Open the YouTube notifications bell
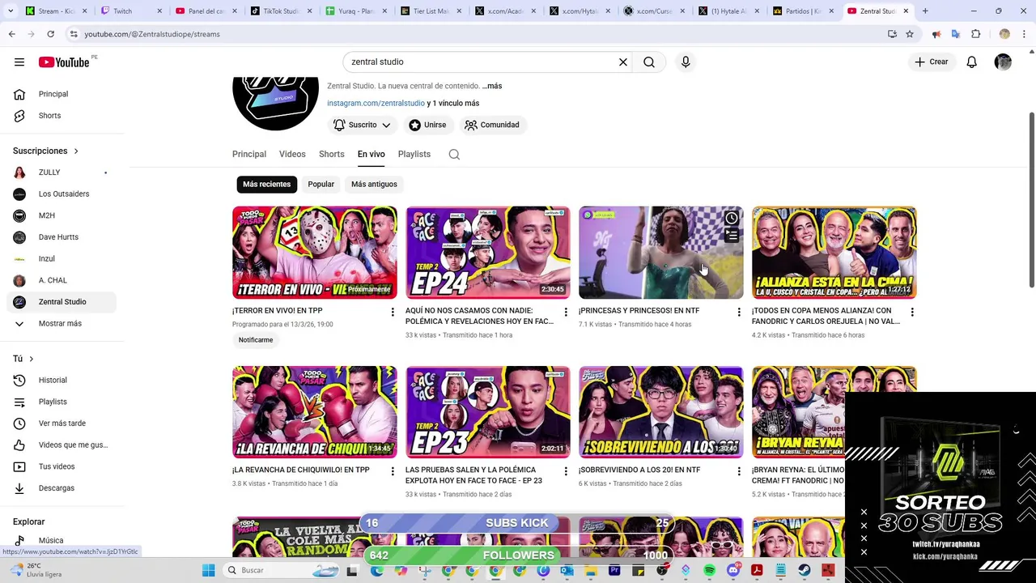This screenshot has width=1036, height=583. point(972,62)
